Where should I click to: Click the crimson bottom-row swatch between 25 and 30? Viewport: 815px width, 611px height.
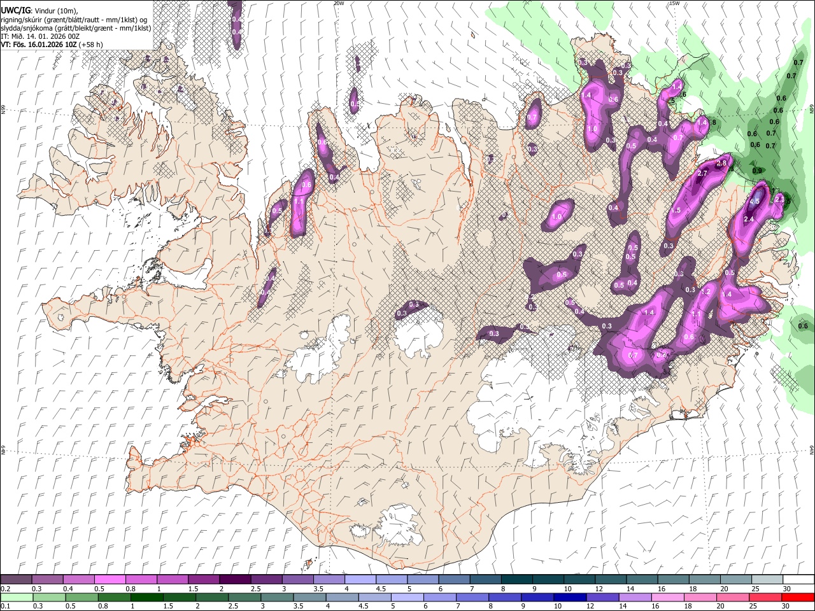(x=767, y=597)
